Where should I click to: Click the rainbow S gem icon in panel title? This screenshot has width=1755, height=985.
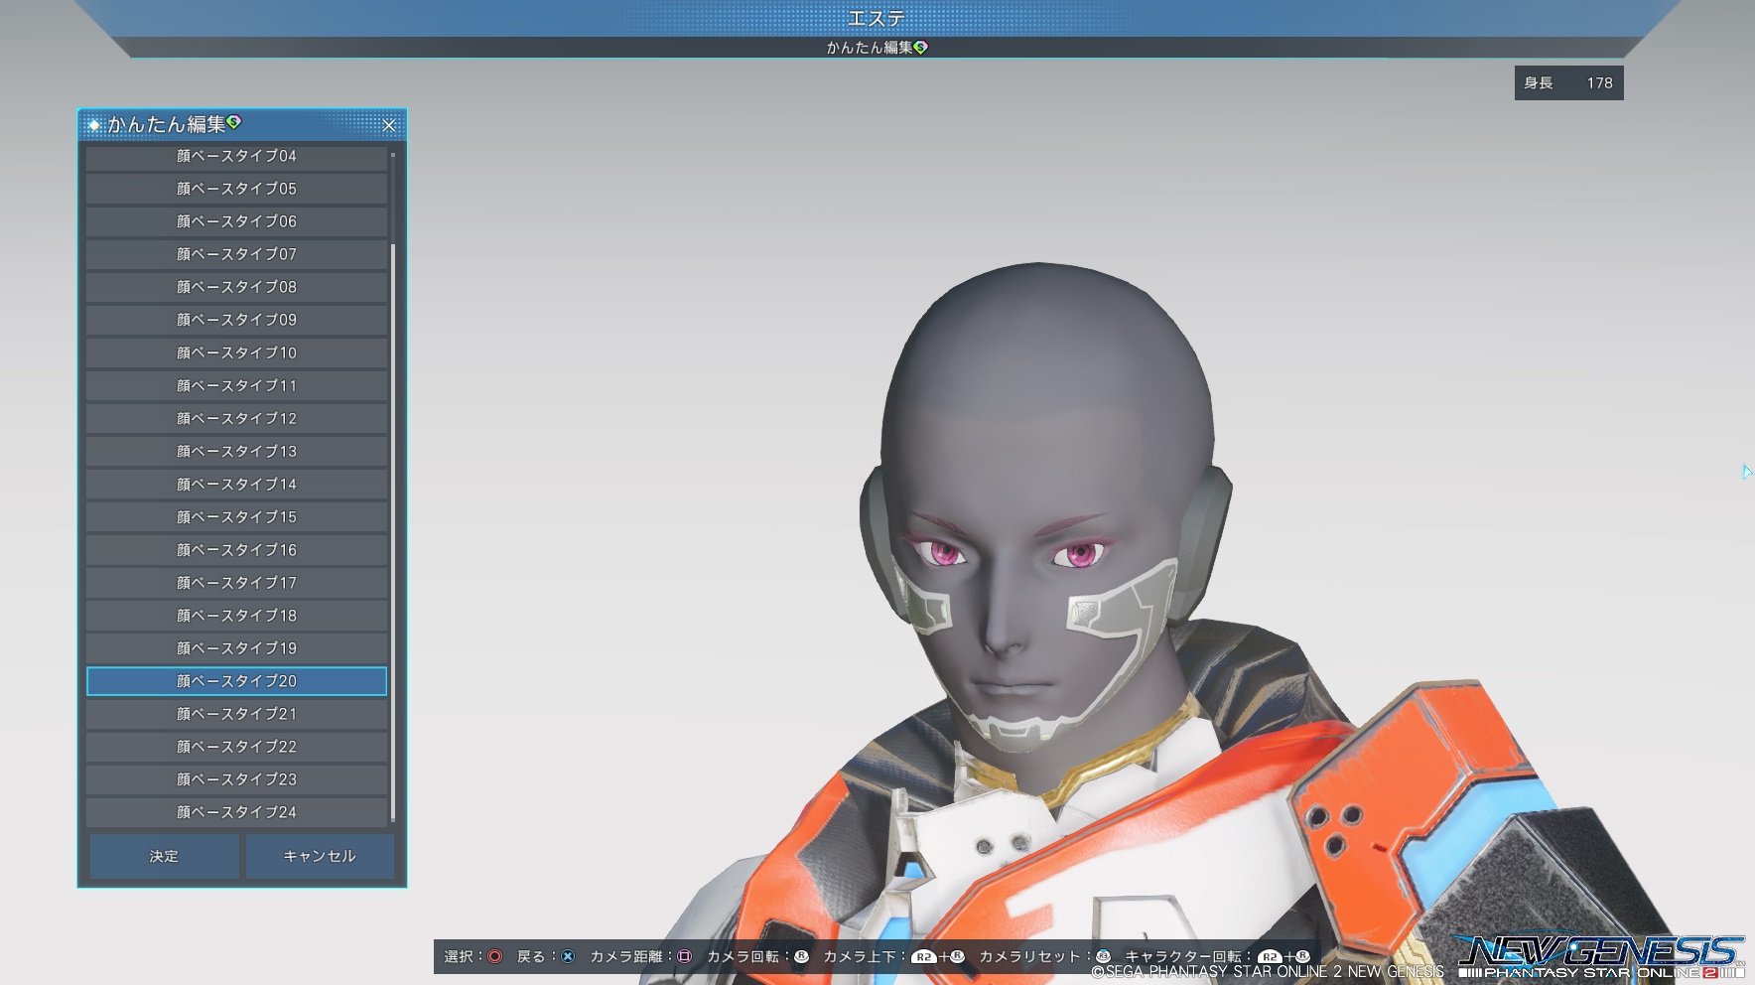(234, 122)
